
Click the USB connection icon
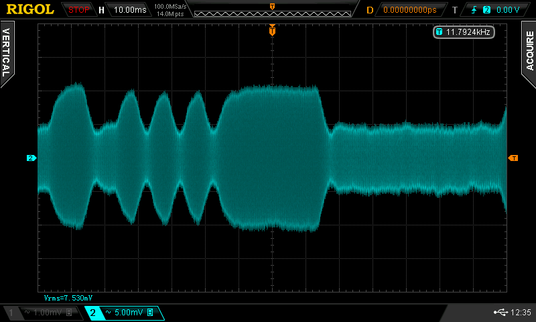tap(500, 312)
